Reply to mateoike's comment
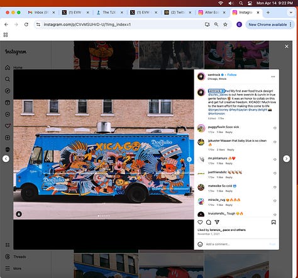This screenshot has width=298, height=278. (229, 191)
